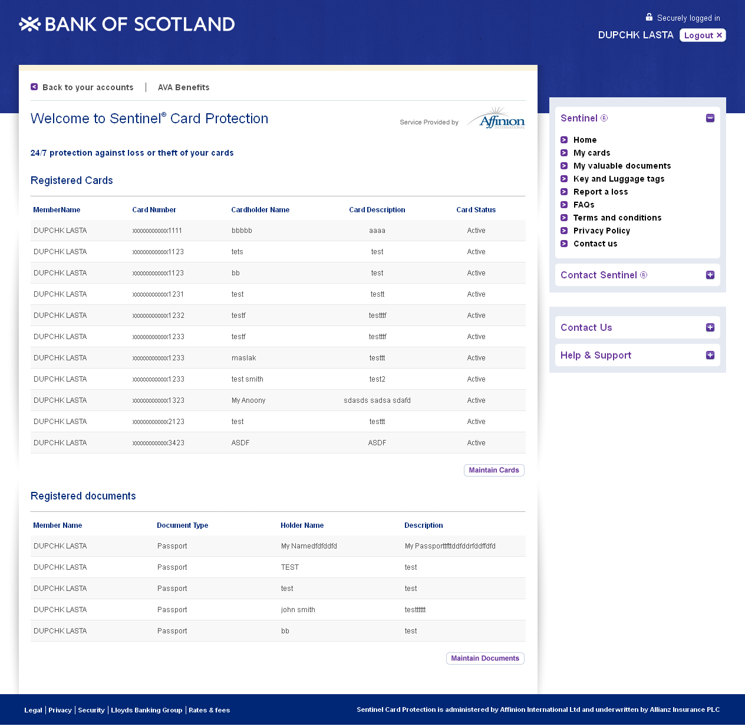Expand the Help & Support panel
Image resolution: width=745 pixels, height=726 pixels.
[x=710, y=355]
